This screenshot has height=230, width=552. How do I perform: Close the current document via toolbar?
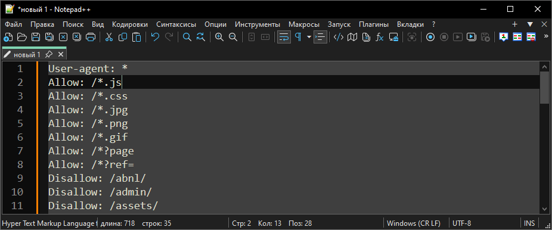pos(63,37)
